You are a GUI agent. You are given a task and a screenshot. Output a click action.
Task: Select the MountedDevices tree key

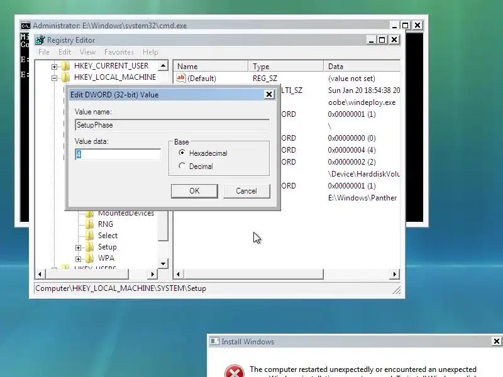point(126,214)
